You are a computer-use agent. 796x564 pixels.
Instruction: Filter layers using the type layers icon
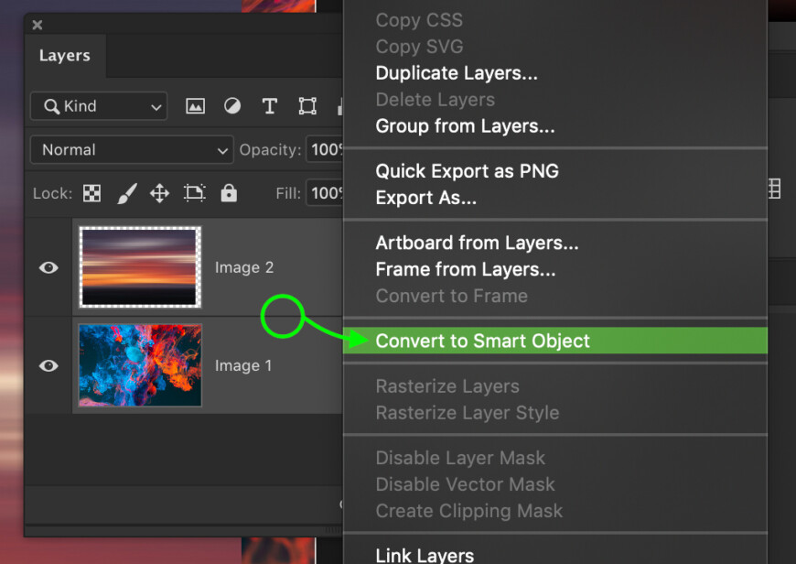[x=270, y=106]
